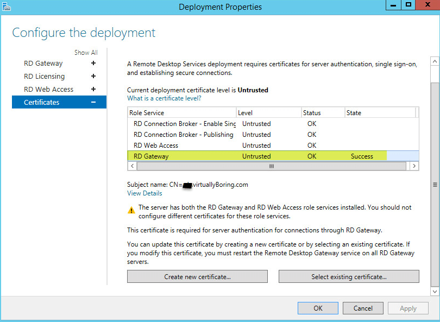Sort by State column header
Image resolution: width=440 pixels, height=322 pixels.
[x=380, y=113]
